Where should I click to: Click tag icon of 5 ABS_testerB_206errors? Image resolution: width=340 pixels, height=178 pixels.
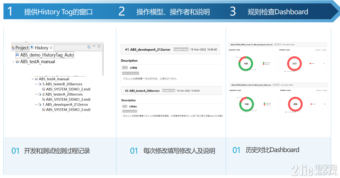tap(40, 84)
